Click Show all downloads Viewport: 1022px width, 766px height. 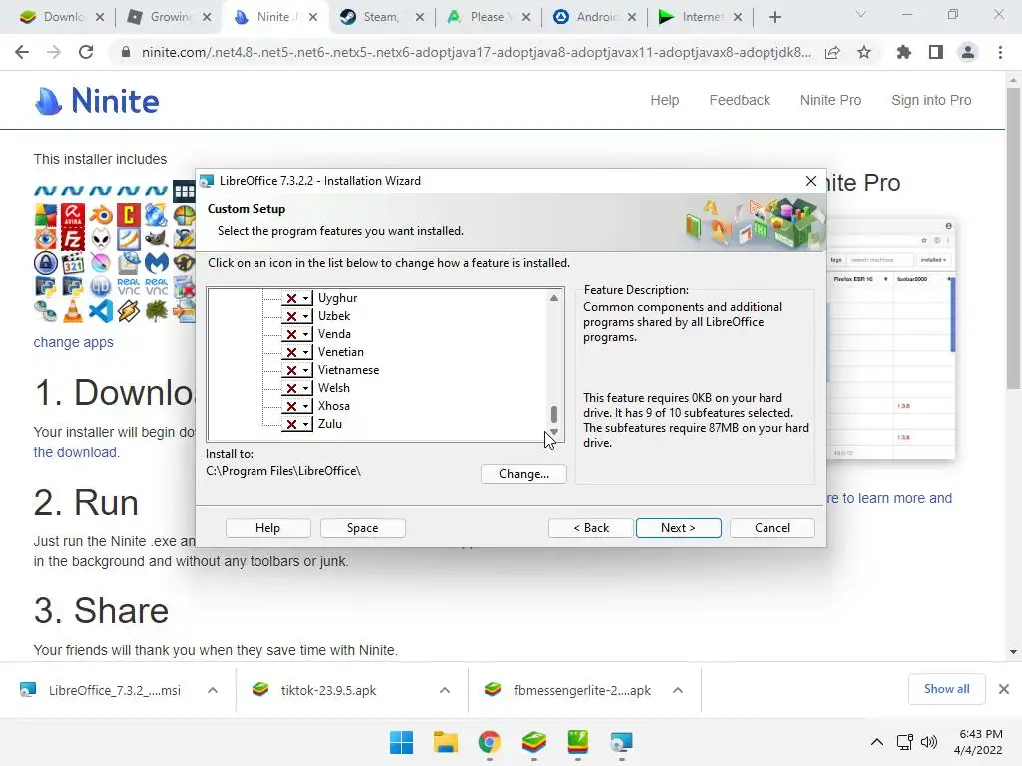coord(946,689)
